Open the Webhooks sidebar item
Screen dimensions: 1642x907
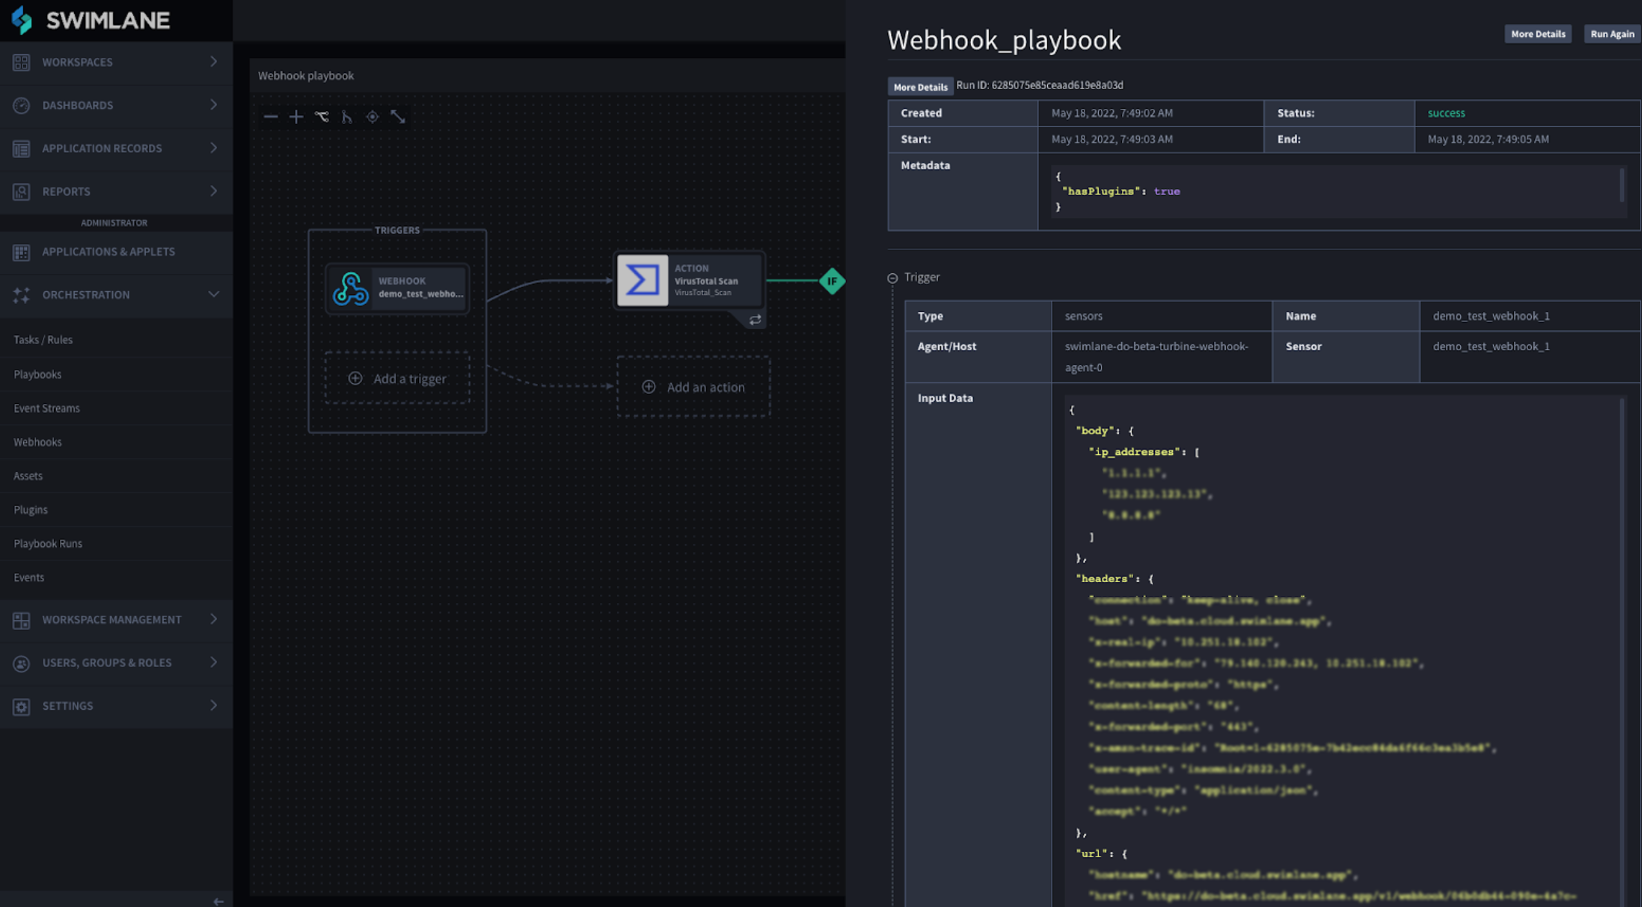click(37, 442)
